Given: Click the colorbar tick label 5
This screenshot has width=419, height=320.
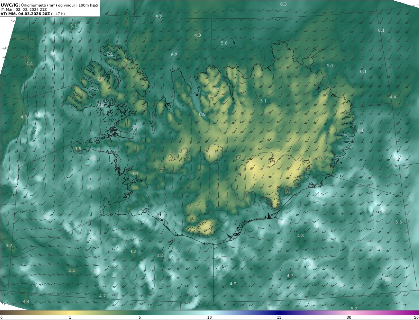Looking at the screenshot, I should point(140,317).
